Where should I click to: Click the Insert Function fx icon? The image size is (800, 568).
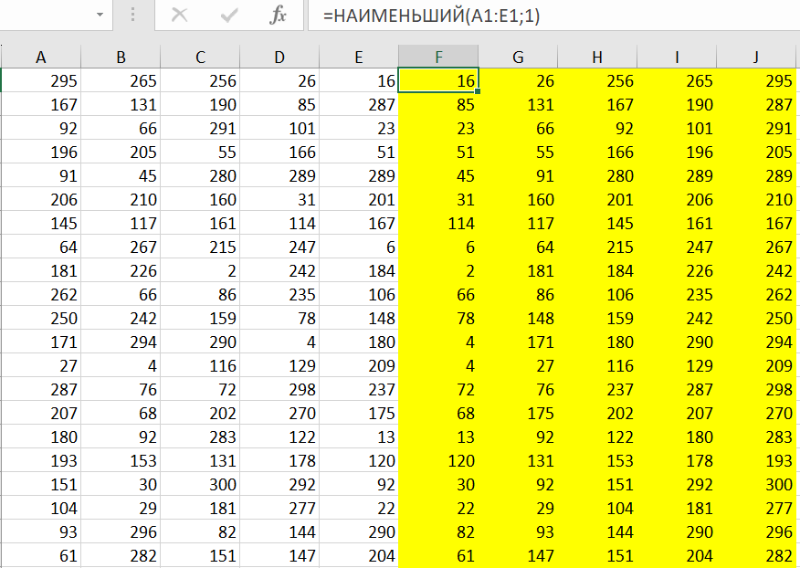point(279,16)
